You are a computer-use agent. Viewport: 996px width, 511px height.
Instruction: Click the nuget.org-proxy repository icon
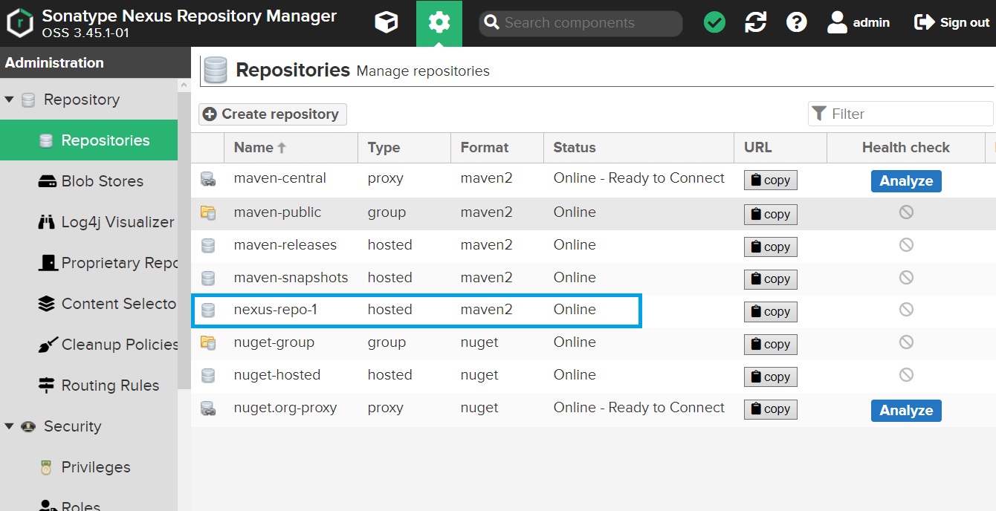tap(208, 409)
